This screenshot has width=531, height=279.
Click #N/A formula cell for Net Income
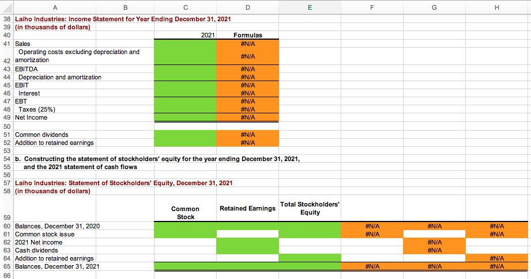(x=247, y=117)
